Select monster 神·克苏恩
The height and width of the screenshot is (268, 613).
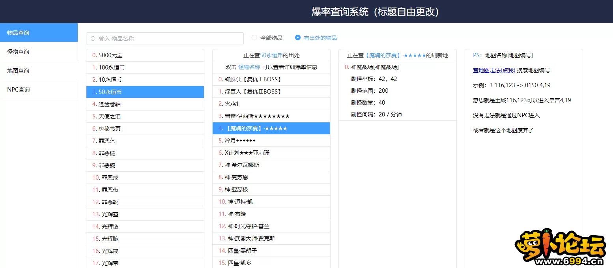point(271,178)
